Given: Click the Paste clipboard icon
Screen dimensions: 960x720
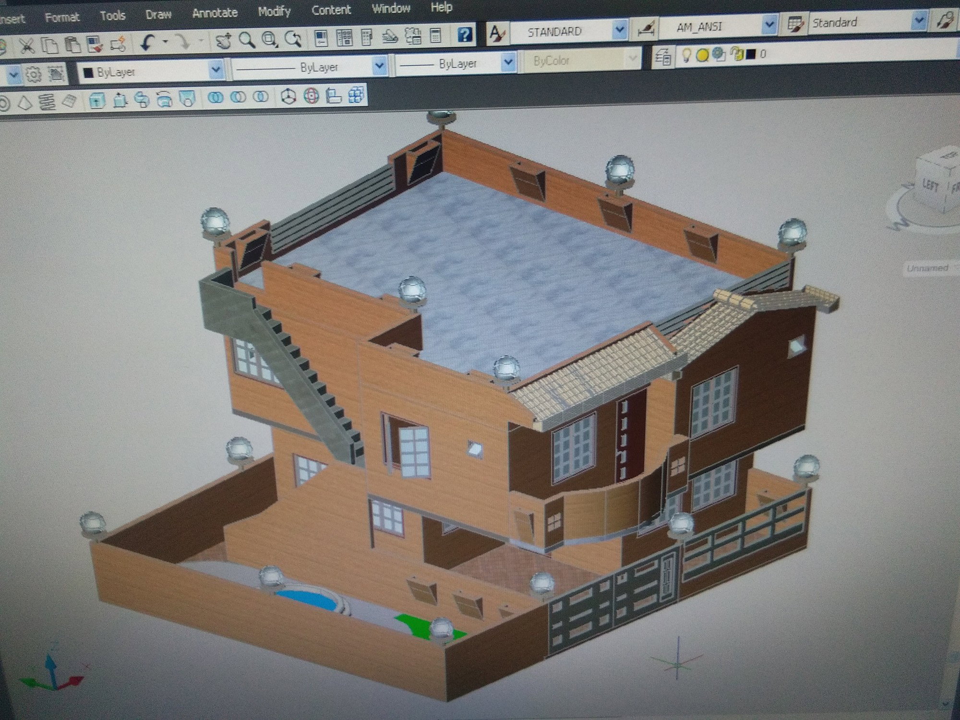Looking at the screenshot, I should tap(72, 45).
